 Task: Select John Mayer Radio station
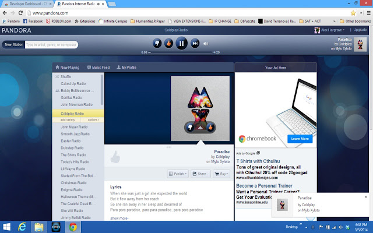pyautogui.click(x=74, y=127)
